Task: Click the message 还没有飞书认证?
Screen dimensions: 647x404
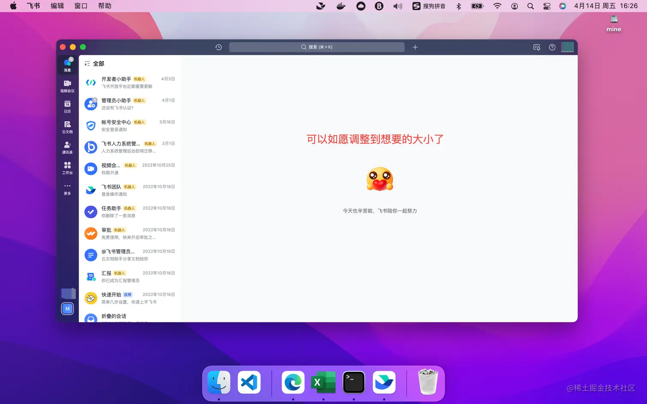Action: pyautogui.click(x=117, y=108)
